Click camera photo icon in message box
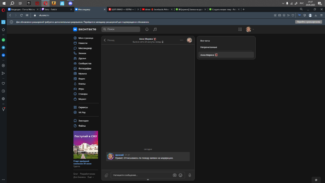This screenshot has width=325, height=183. point(175,175)
